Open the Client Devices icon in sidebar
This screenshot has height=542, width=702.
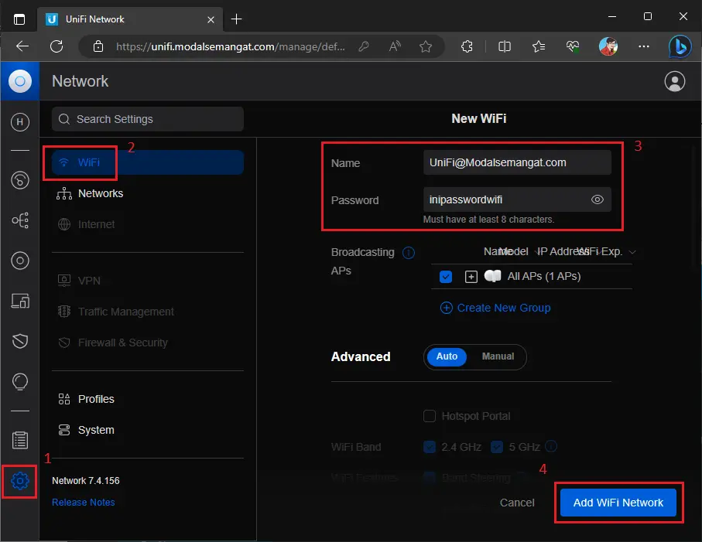19,301
